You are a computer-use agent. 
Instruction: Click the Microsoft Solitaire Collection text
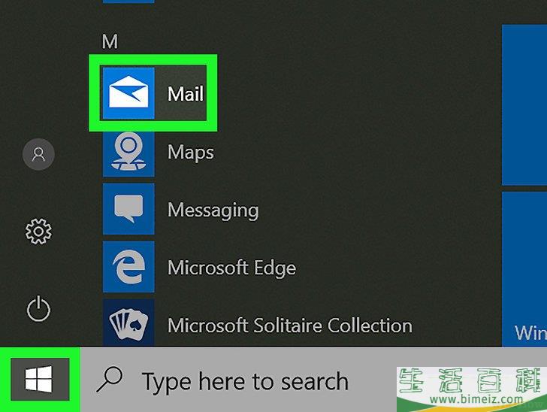290,326
